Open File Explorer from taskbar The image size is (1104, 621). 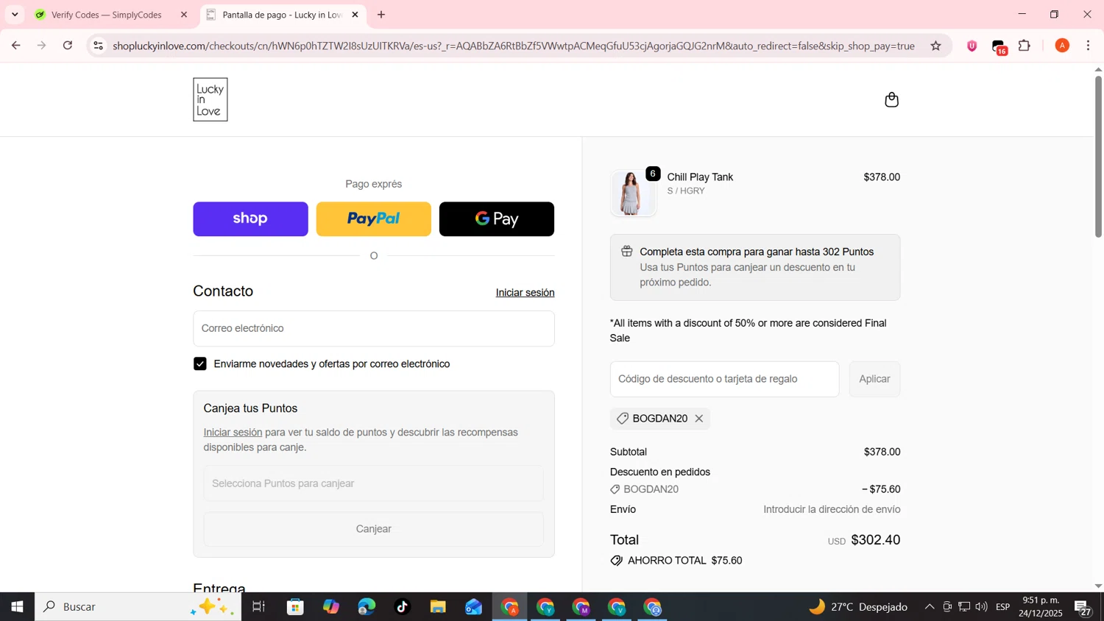click(438, 607)
